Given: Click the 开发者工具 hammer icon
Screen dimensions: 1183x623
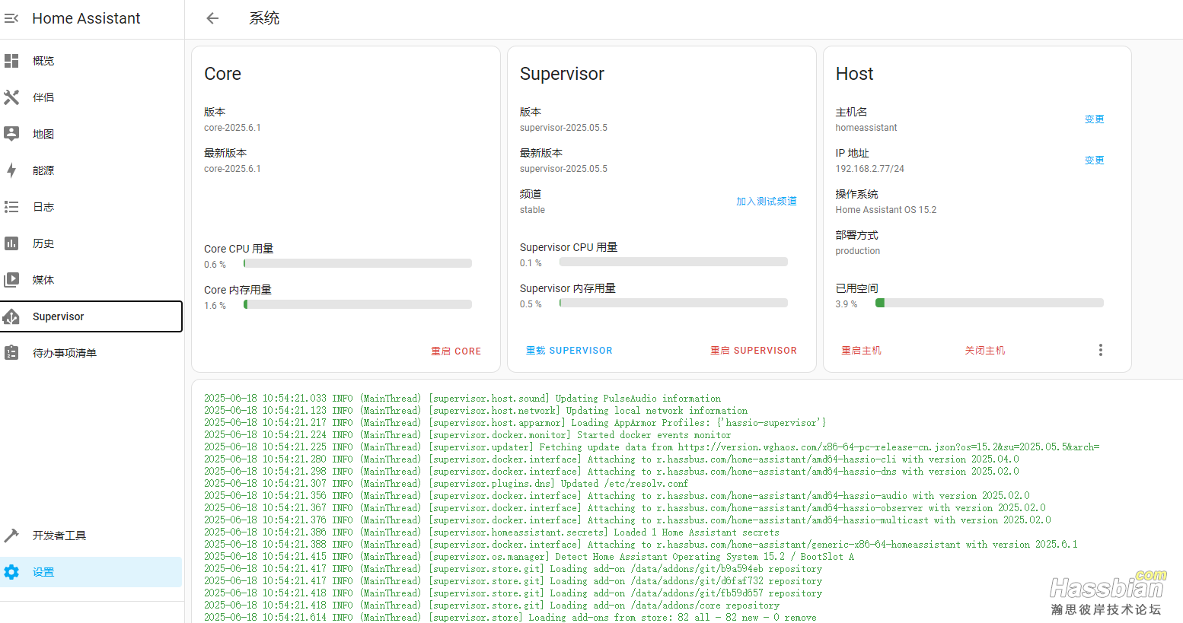Looking at the screenshot, I should pos(11,536).
